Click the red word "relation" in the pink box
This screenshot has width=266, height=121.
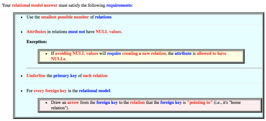click(x=137, y=103)
